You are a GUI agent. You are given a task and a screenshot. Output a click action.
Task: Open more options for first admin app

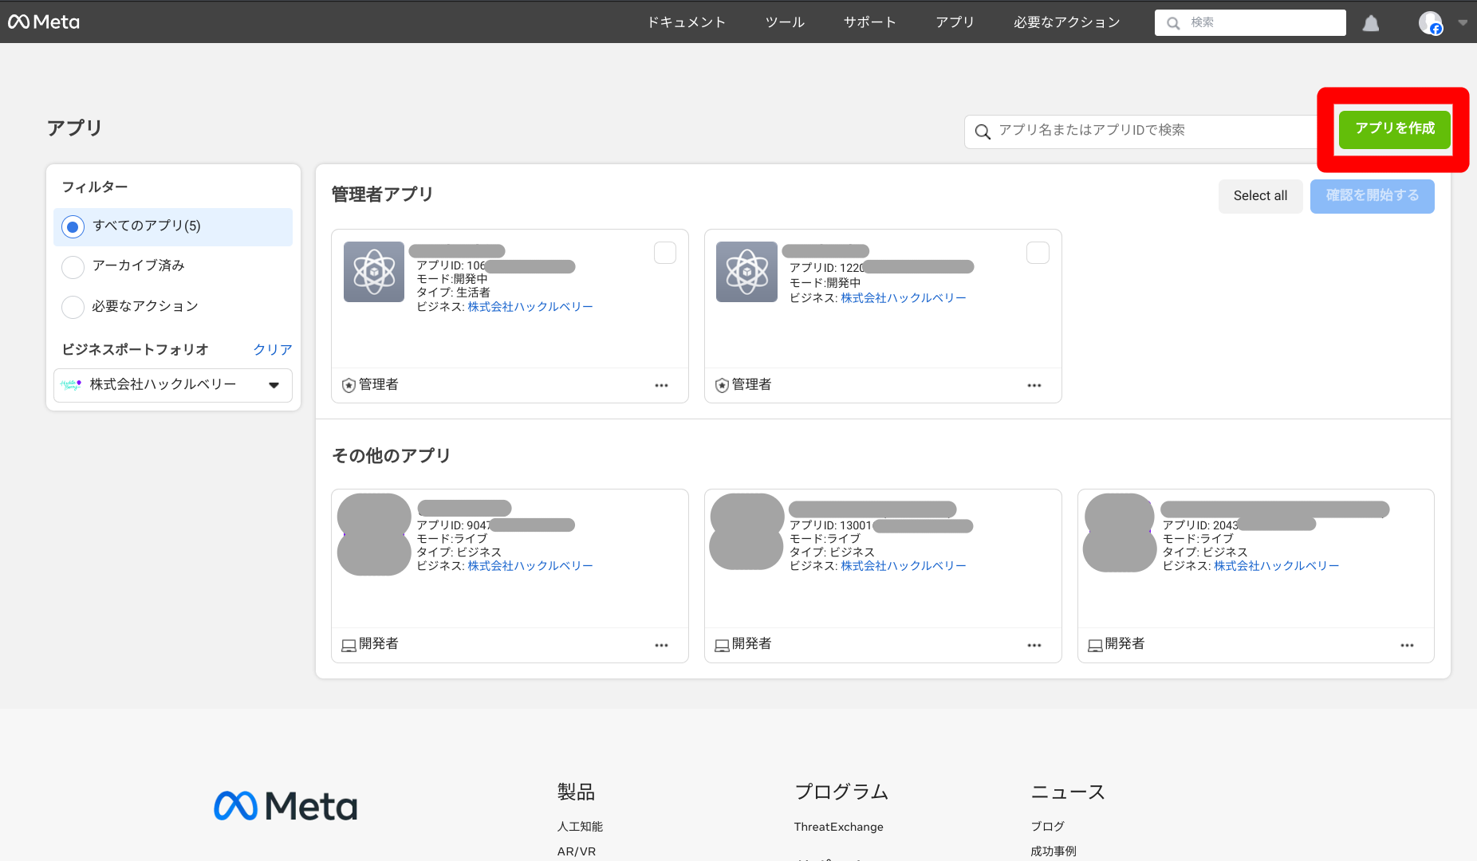coord(661,385)
